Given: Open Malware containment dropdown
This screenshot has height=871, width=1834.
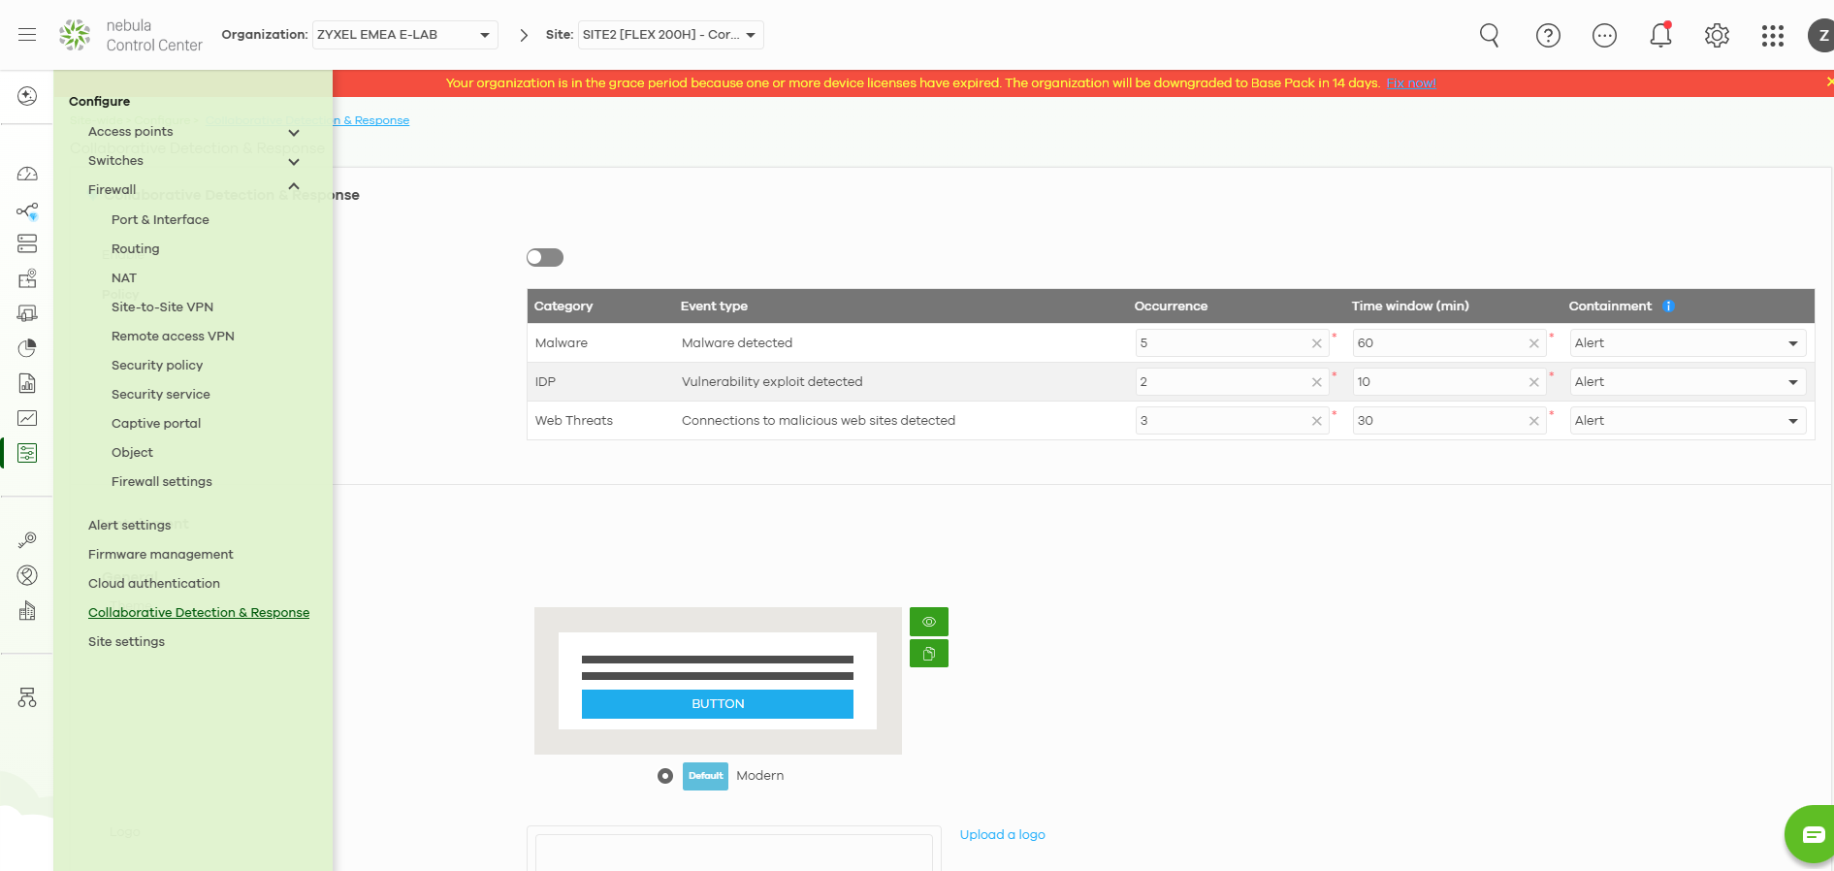Looking at the screenshot, I should point(1689,343).
